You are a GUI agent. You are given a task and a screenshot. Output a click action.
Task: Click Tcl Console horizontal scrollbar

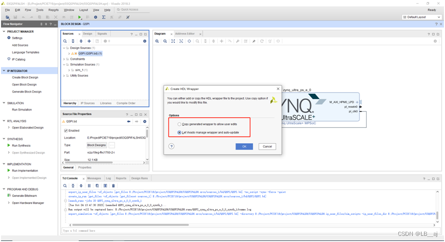(131, 225)
